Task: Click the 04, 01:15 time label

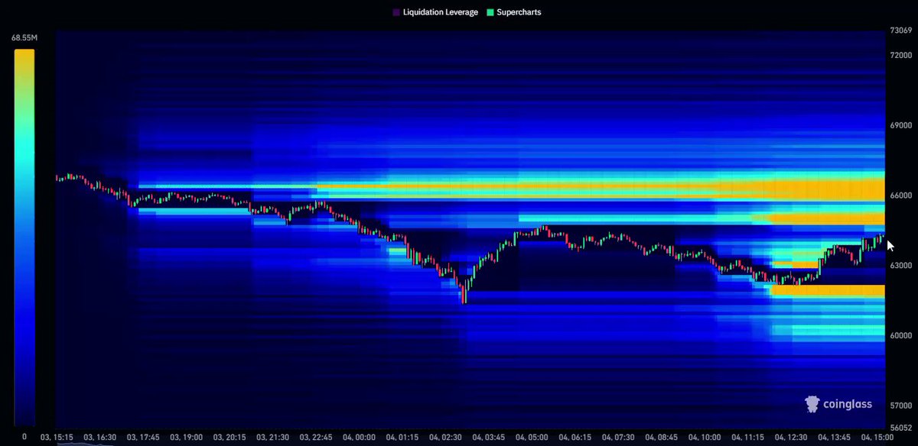Action: pyautogui.click(x=402, y=438)
